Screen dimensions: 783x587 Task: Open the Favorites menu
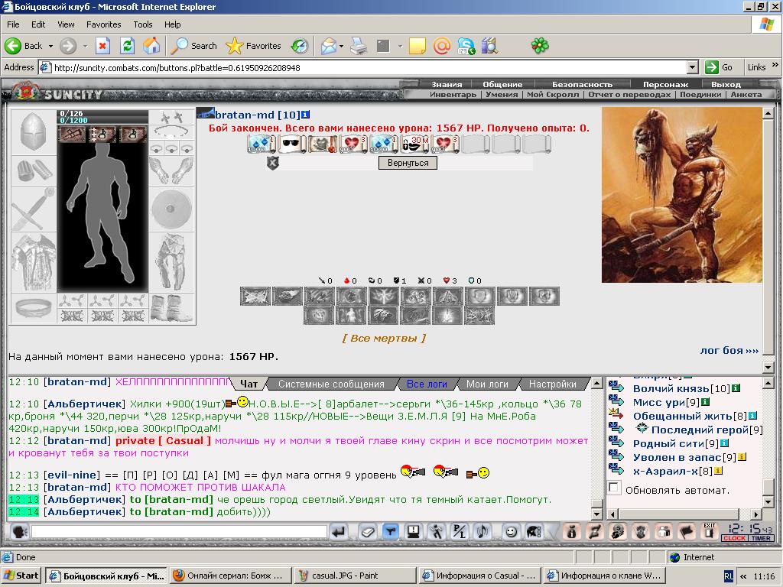(103, 24)
